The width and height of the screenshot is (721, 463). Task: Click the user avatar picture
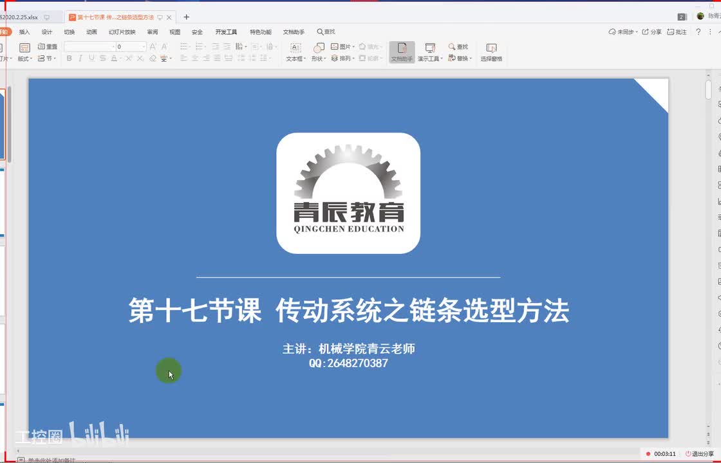pos(700,16)
